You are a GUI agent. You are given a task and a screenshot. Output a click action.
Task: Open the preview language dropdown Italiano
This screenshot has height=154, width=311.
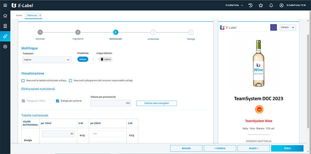click(288, 27)
